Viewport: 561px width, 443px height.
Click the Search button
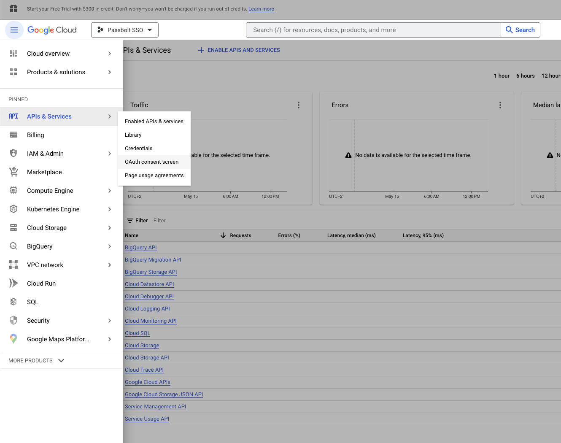click(521, 30)
